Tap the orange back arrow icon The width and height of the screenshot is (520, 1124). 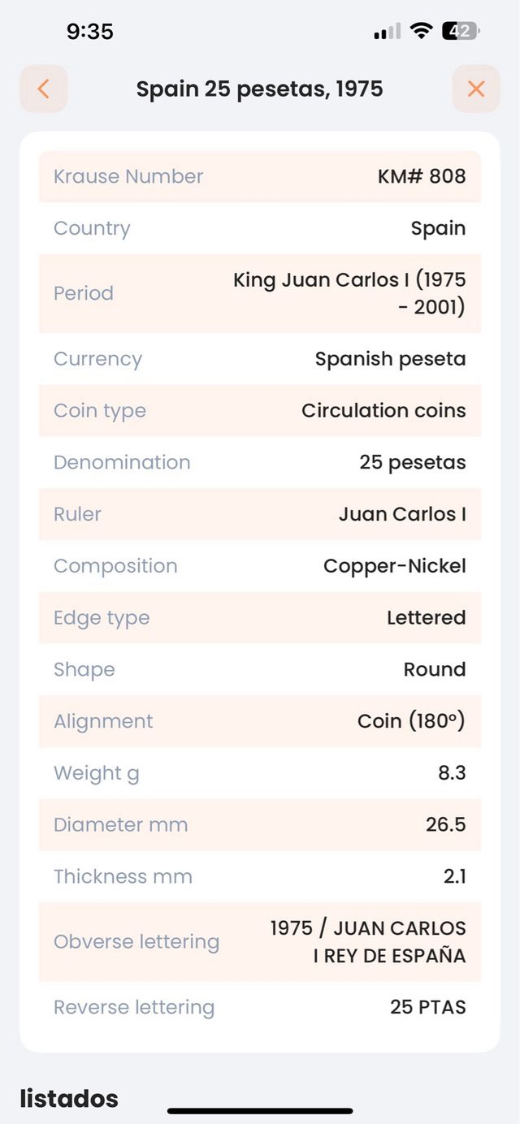pos(44,89)
